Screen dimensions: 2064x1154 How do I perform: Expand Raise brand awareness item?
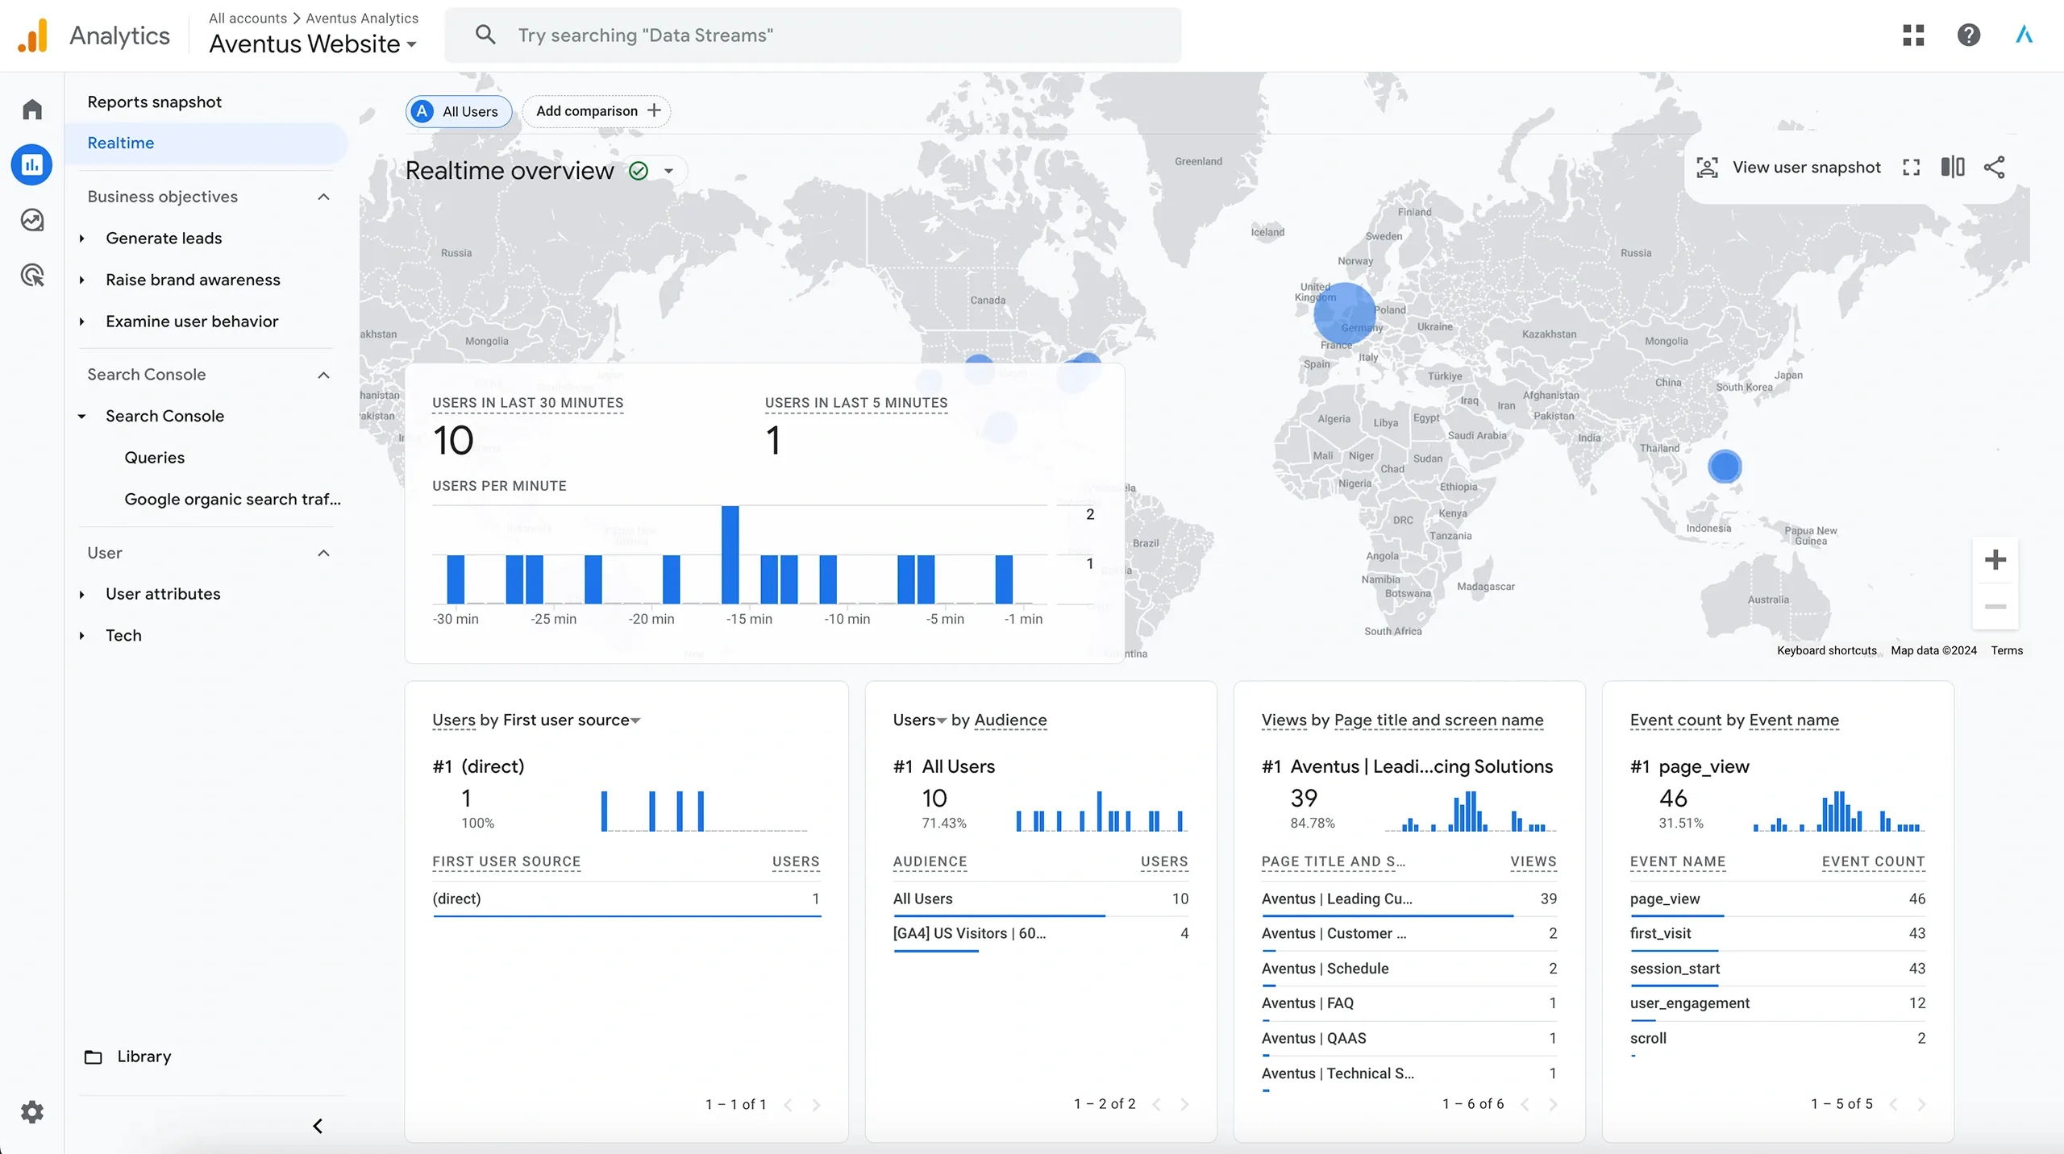(x=81, y=280)
